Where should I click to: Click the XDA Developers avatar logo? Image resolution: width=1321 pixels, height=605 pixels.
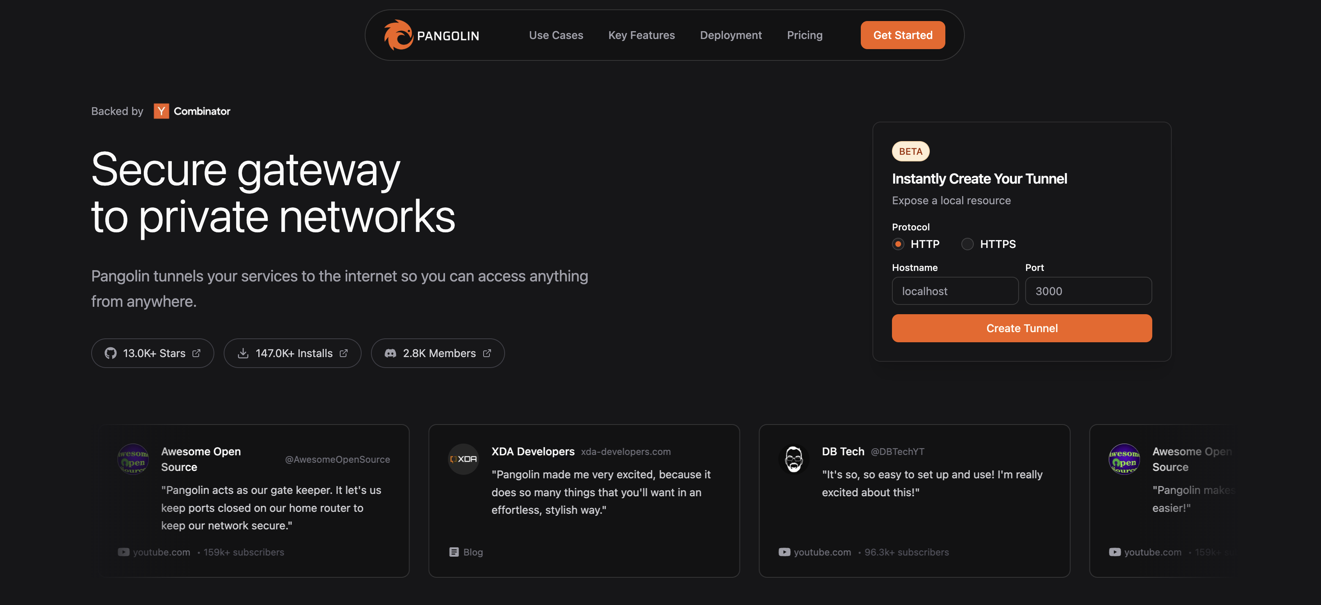pos(463,459)
